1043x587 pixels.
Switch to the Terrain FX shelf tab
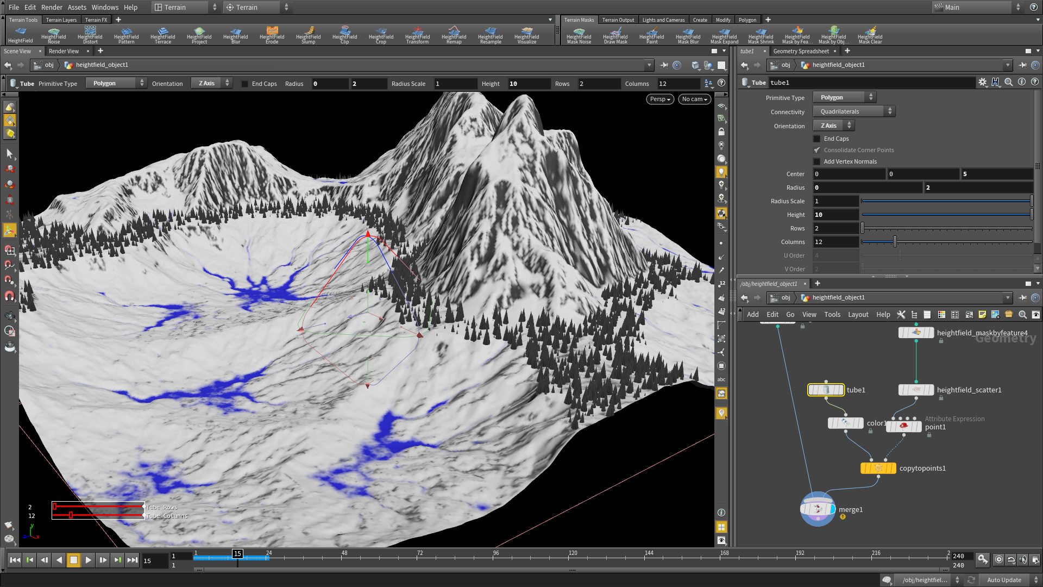96,20
